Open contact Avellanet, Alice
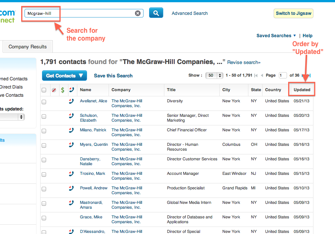The image size is (335, 234). pyautogui.click(x=94, y=101)
